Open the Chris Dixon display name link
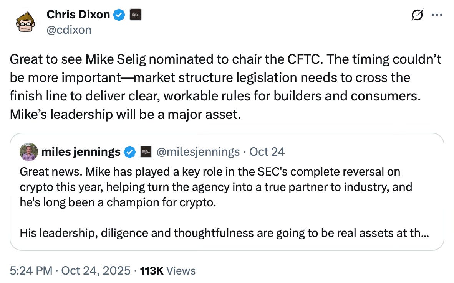Viewport: 454px width, 283px height. pos(78,15)
